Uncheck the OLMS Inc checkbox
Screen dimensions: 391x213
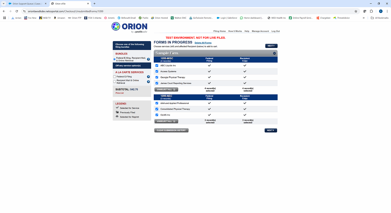(x=157, y=115)
